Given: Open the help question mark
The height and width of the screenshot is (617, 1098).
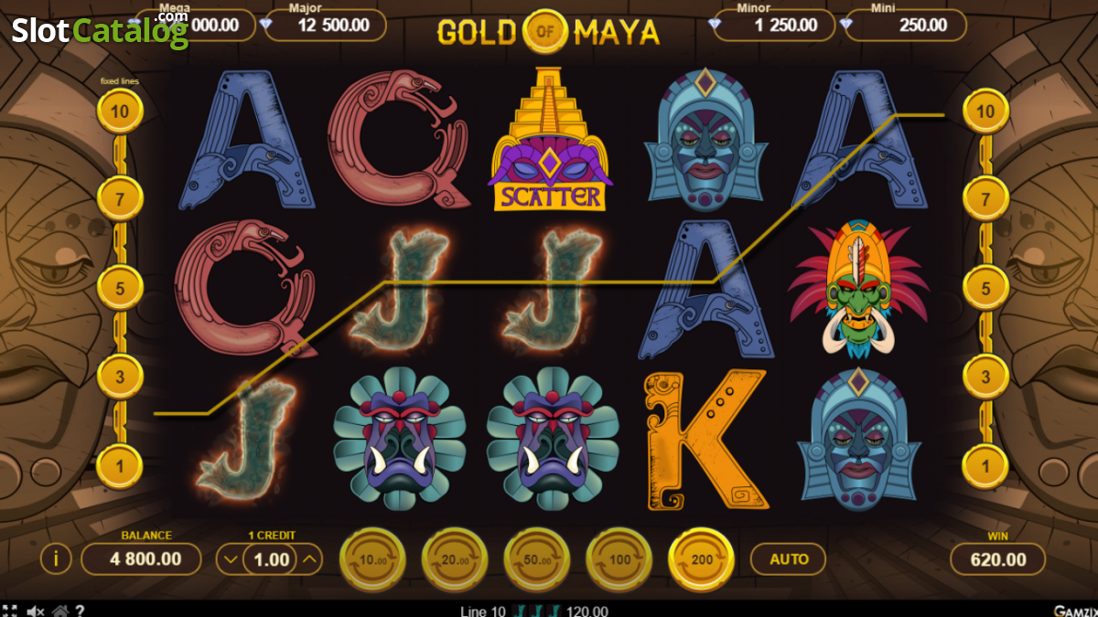Looking at the screenshot, I should 81,610.
